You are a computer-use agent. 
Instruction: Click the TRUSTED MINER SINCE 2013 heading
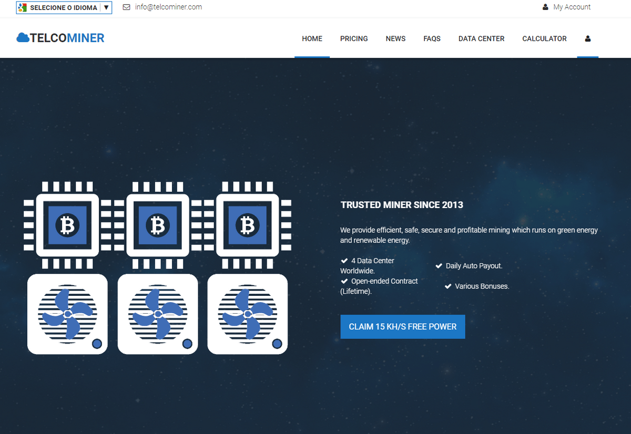(x=402, y=205)
